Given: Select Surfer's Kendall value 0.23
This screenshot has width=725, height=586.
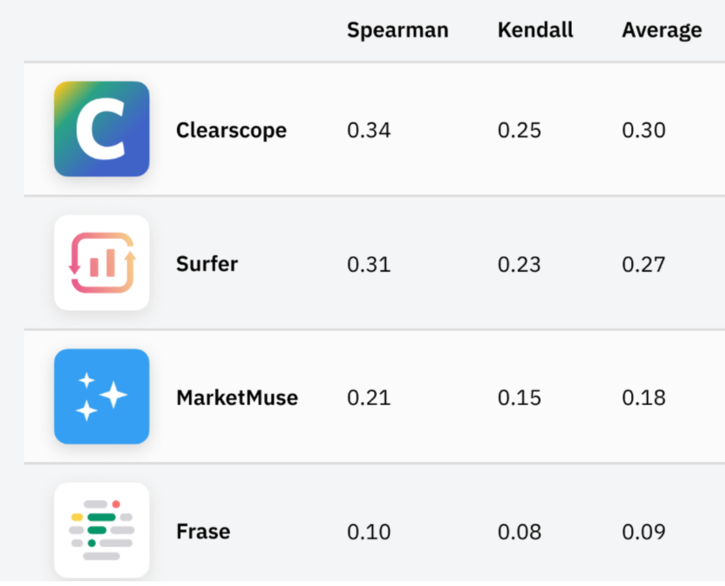Looking at the screenshot, I should coord(519,264).
